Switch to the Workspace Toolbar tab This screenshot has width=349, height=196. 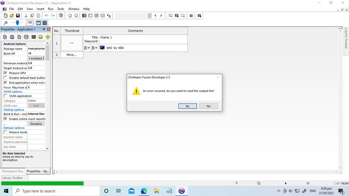tap(13, 171)
